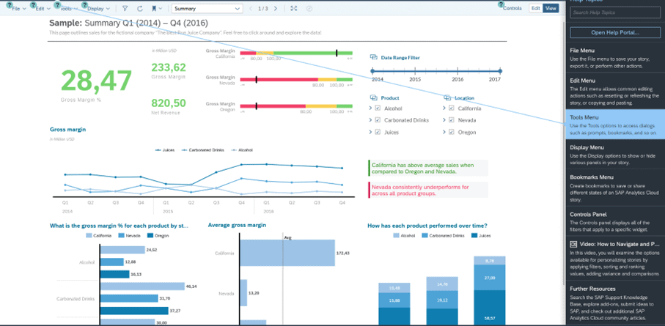
Task: Expand the Carbonated Drinks filter node
Action: [x=370, y=120]
